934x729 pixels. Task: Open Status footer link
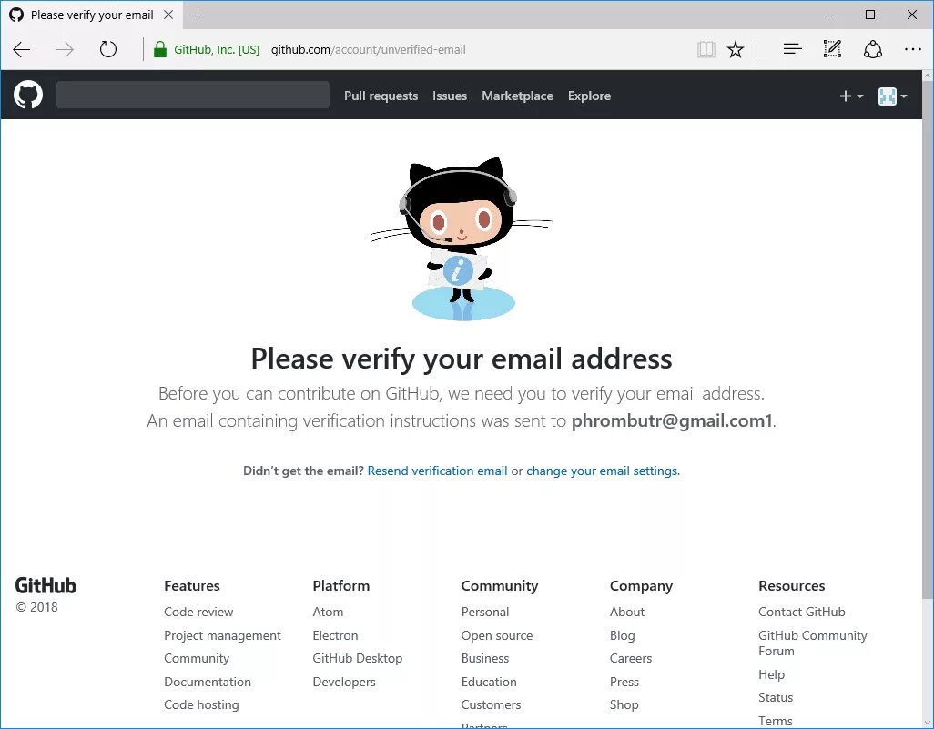[x=776, y=697]
